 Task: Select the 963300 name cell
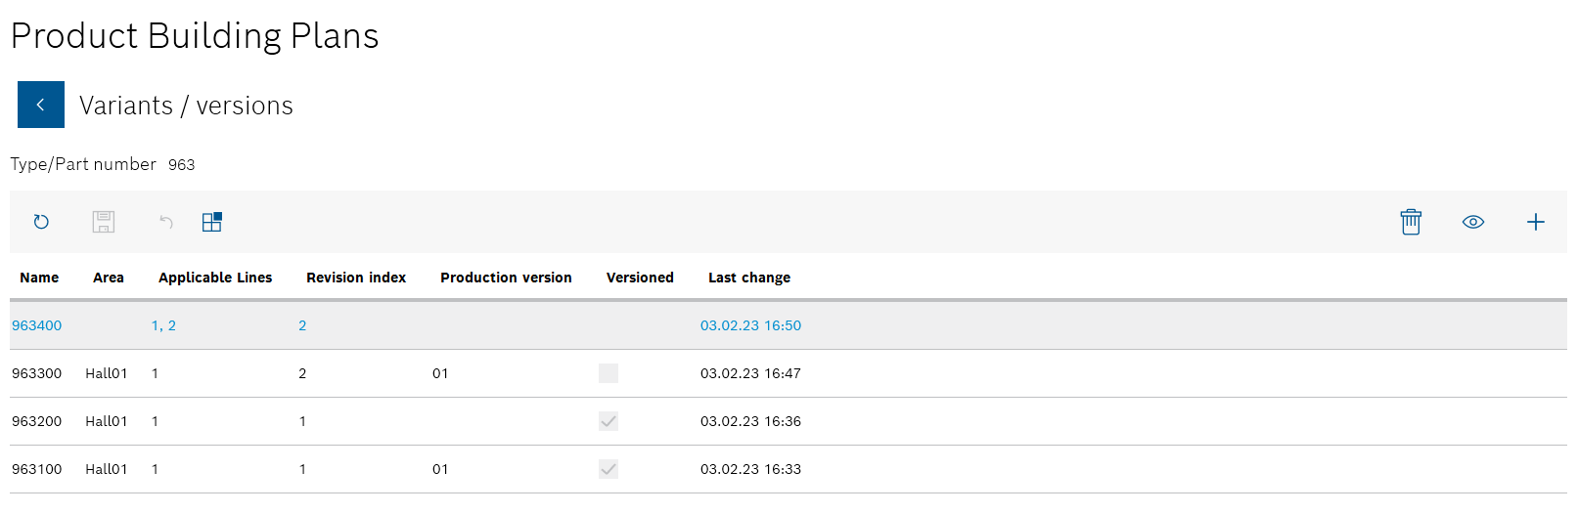pos(36,373)
